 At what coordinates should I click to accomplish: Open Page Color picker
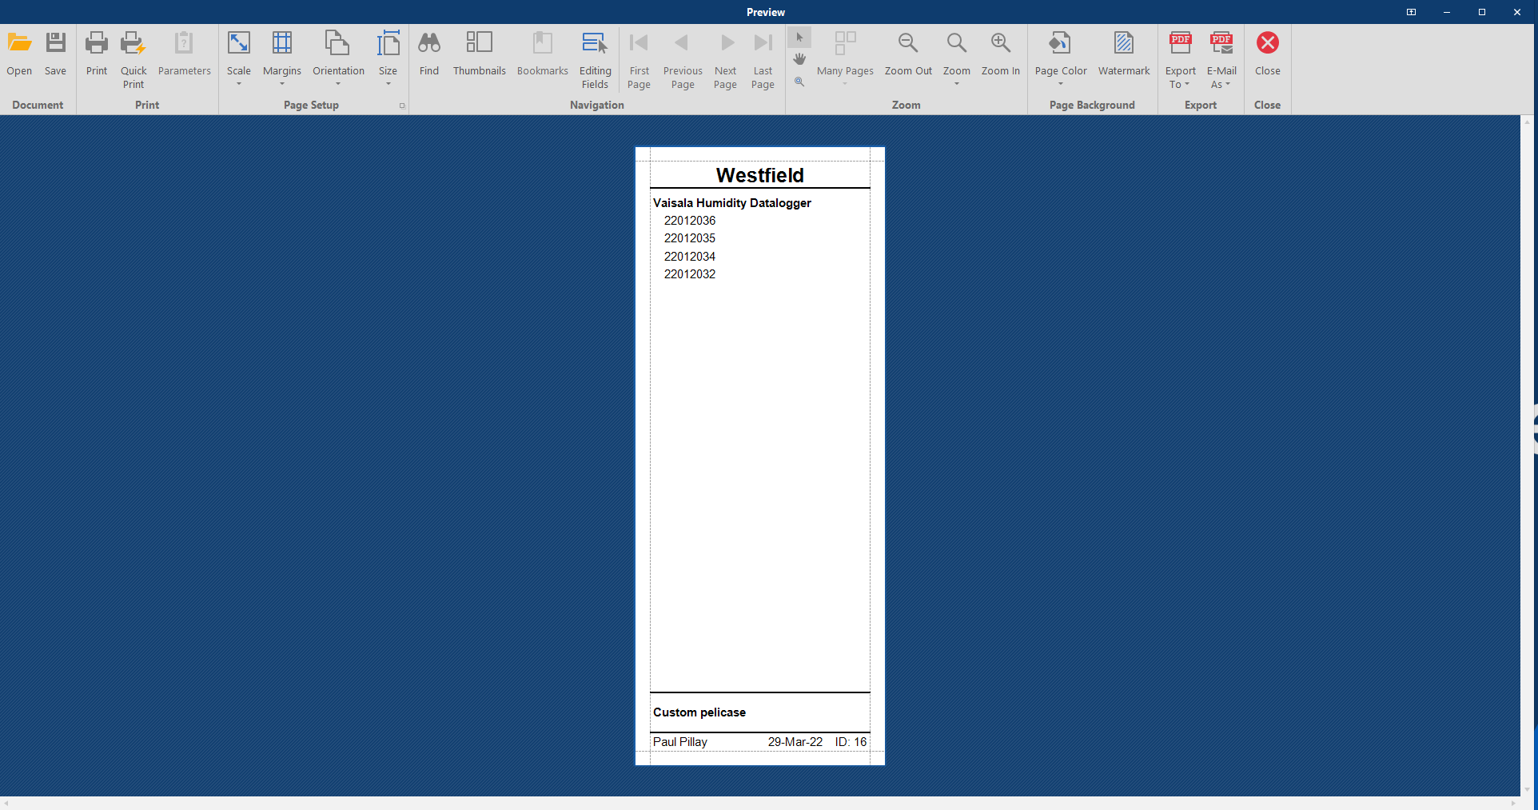pos(1061,43)
